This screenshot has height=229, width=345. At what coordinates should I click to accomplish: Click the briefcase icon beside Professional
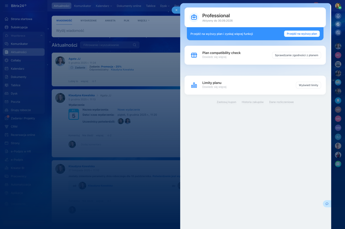(194, 17)
